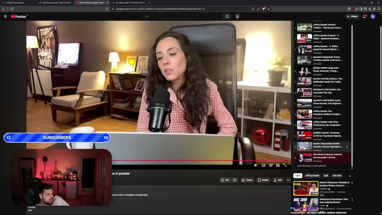This screenshot has width=382, height=215.
Task: Open playlist video Epstein'in Gizemli Ölümü
Action: pyautogui.click(x=322, y=49)
